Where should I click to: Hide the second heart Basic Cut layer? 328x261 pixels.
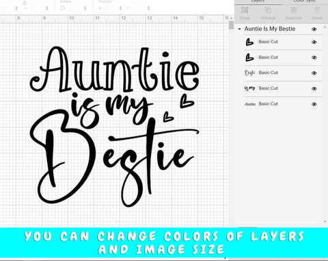pos(314,58)
